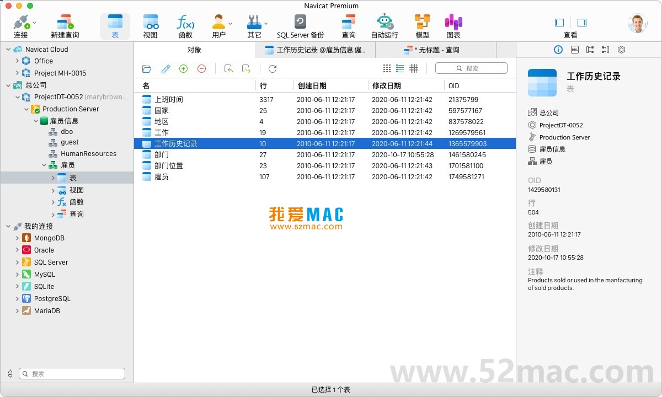
Task: Select the 国家 table row
Action: coord(325,110)
